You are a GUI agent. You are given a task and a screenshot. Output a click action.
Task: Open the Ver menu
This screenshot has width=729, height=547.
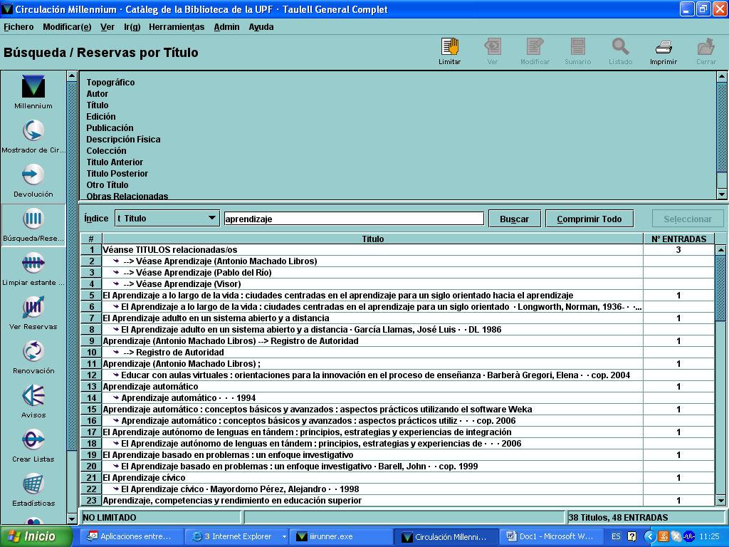tap(107, 27)
